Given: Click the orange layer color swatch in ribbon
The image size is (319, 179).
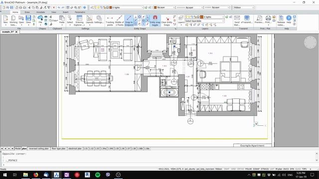Looking at the screenshot, I should [202, 17].
